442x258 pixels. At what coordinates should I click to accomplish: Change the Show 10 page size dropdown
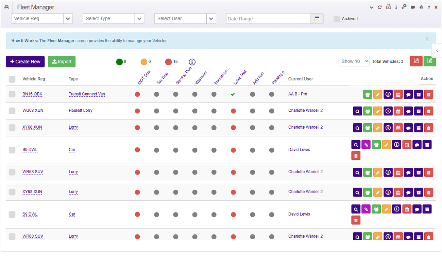(354, 61)
